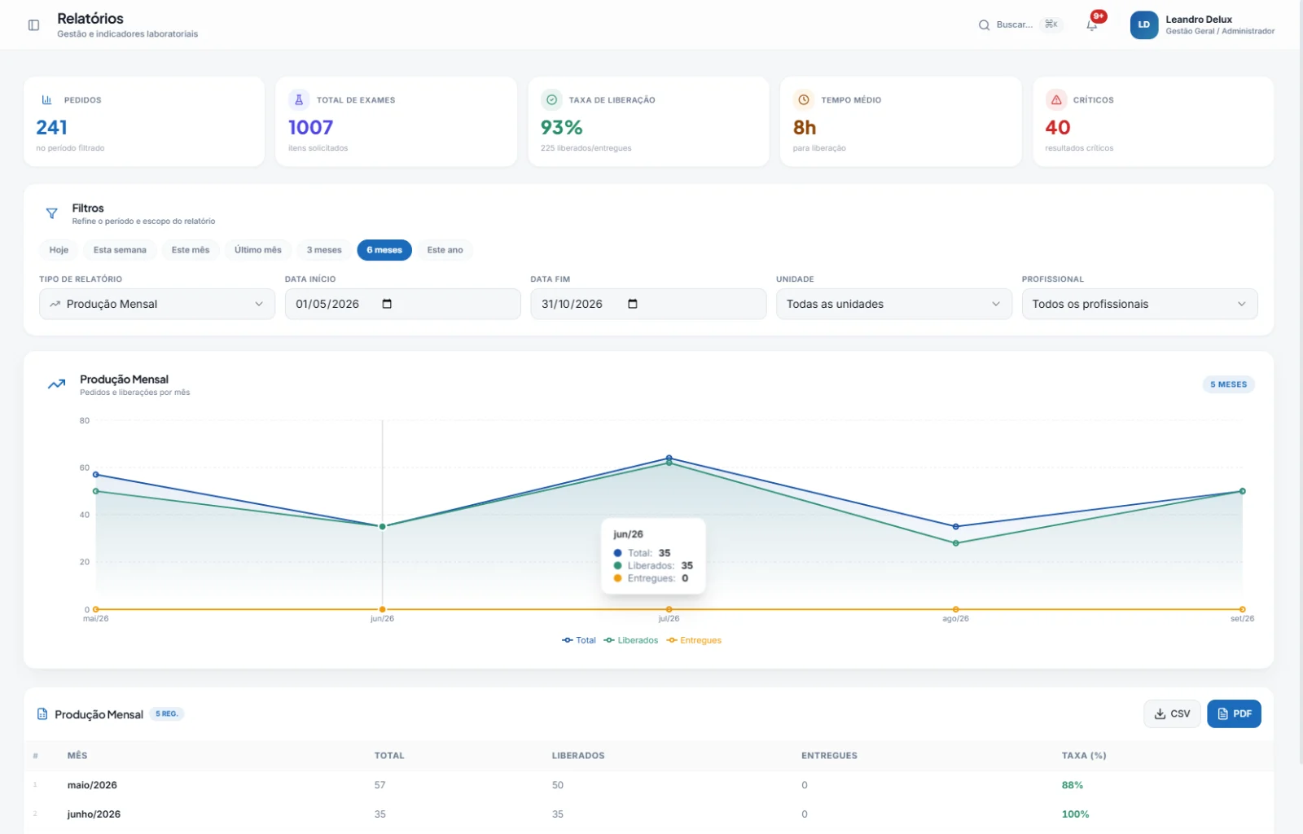Toggle the Entregues series in chart legend
The width and height of the screenshot is (1303, 834).
click(x=694, y=640)
